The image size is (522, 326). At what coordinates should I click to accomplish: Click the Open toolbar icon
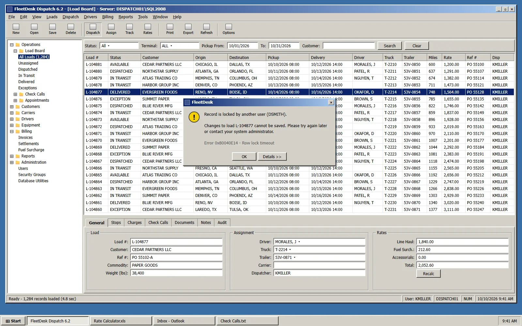34,29
